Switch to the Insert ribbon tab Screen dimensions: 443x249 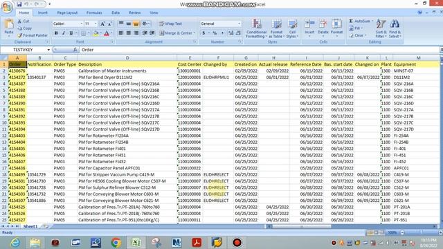click(x=43, y=12)
